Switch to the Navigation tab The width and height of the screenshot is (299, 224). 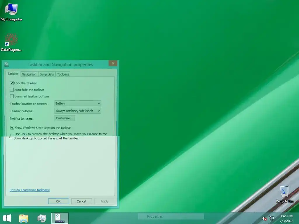click(29, 74)
